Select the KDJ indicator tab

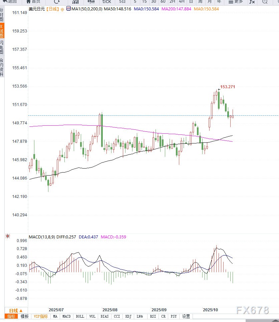(128, 316)
